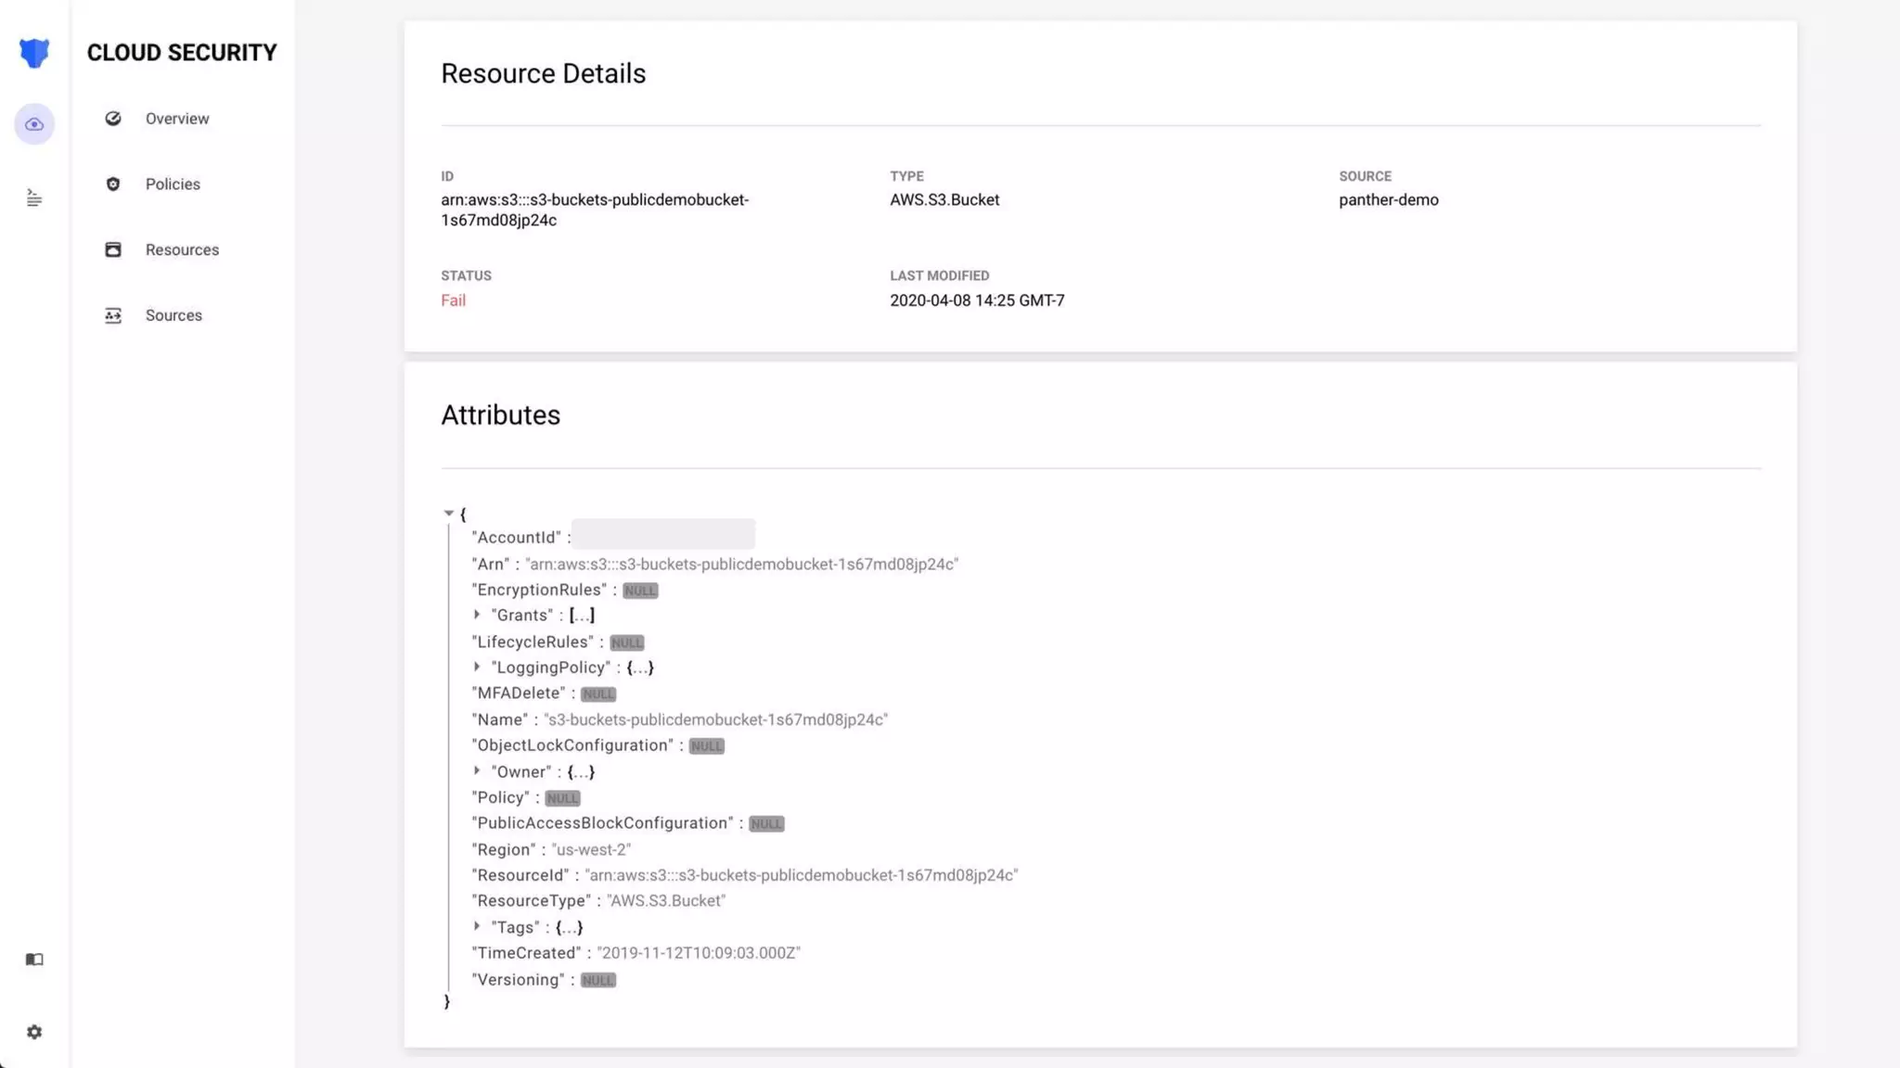
Task: Open the Sources page
Action: pyautogui.click(x=173, y=316)
